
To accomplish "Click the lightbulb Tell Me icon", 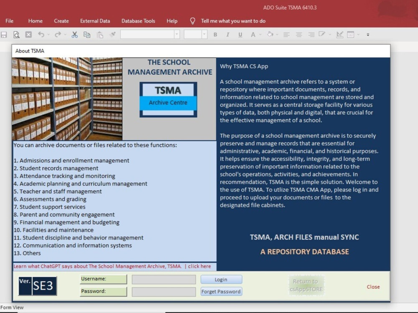I will (192, 21).
